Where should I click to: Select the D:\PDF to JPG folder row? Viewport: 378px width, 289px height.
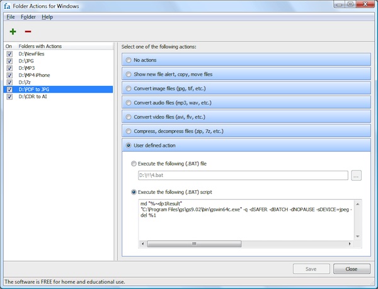click(x=58, y=89)
